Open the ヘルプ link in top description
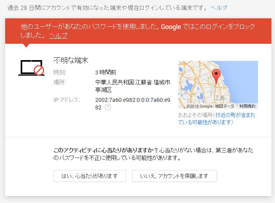This screenshot has height=203, width=275. point(219,8)
